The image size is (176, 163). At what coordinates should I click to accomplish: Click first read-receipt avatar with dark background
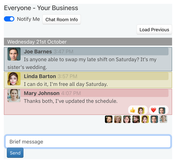click(x=109, y=119)
